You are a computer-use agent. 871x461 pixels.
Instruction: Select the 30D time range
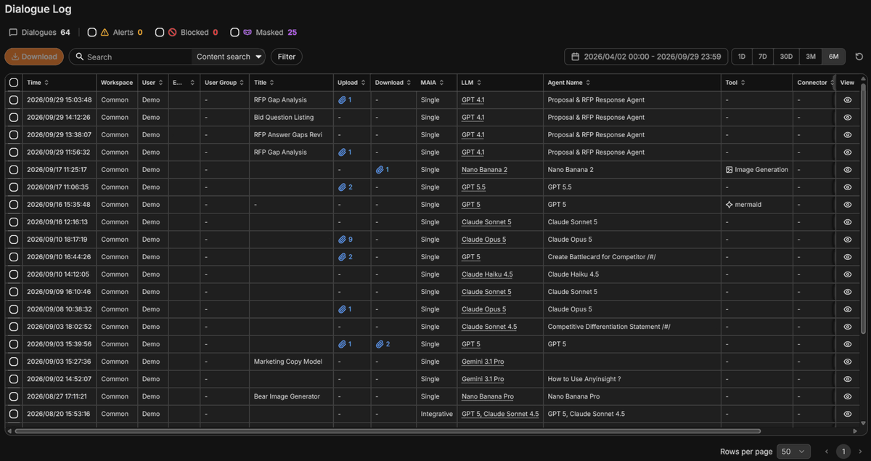tap(786, 57)
